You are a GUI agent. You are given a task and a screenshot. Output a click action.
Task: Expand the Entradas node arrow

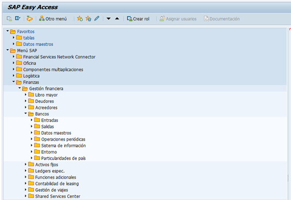coord(31,120)
